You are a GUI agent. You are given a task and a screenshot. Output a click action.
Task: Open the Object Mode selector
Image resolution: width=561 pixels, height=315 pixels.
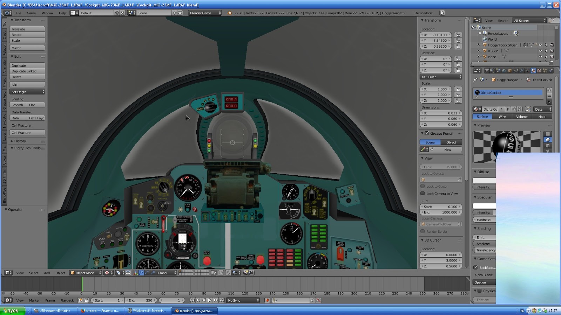86,273
